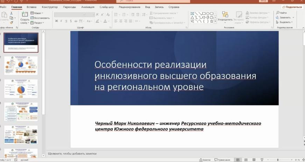
Task: Toggle text shadow S icon
Action: click(x=71, y=21)
